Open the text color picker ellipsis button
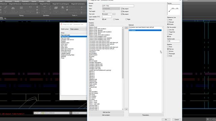Screen dimensions: 216x121 point(114,14)
